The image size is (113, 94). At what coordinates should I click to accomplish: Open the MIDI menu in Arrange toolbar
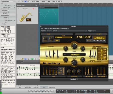[x=49, y=1]
